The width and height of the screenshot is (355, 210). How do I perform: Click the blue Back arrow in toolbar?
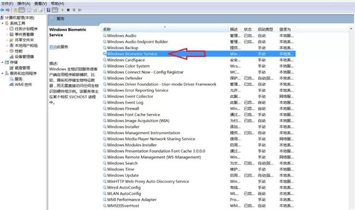pyautogui.click(x=2, y=10)
